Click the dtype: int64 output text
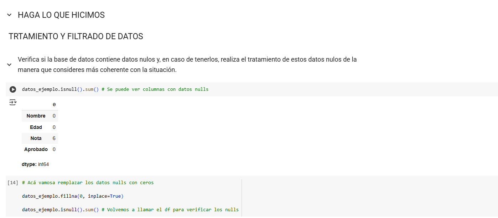 click(x=35, y=164)
